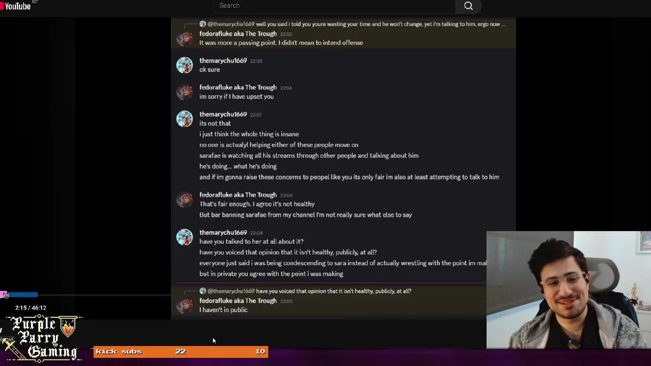Open username 'fedorafluke aka The Trough' at 22:56
This screenshot has width=651, height=366.
coord(238,87)
